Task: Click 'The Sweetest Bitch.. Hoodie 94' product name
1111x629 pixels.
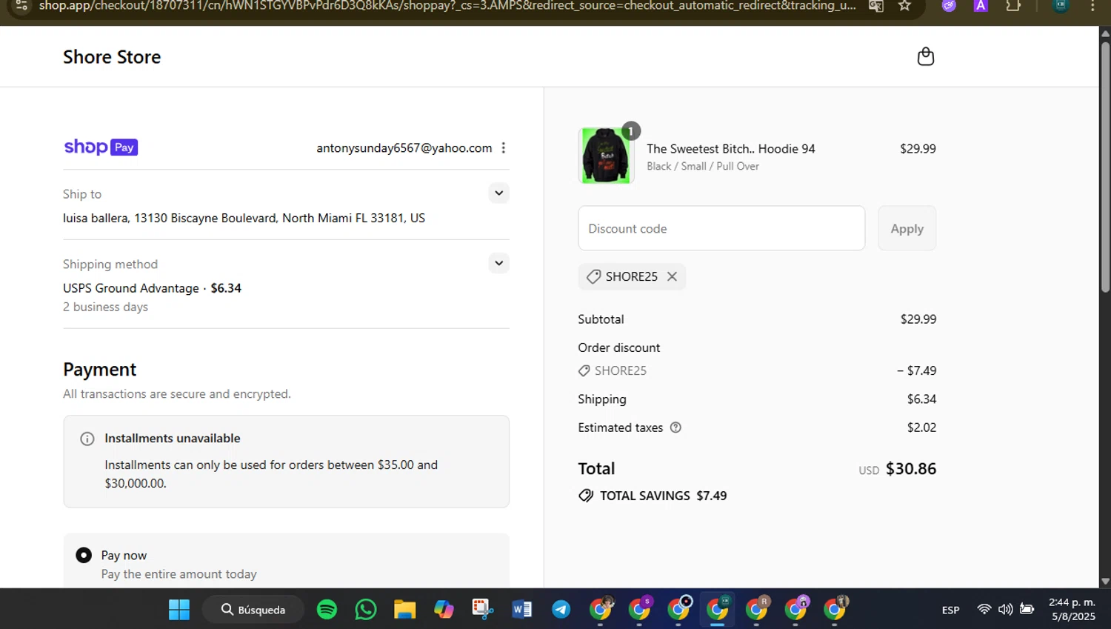Action: click(x=731, y=149)
